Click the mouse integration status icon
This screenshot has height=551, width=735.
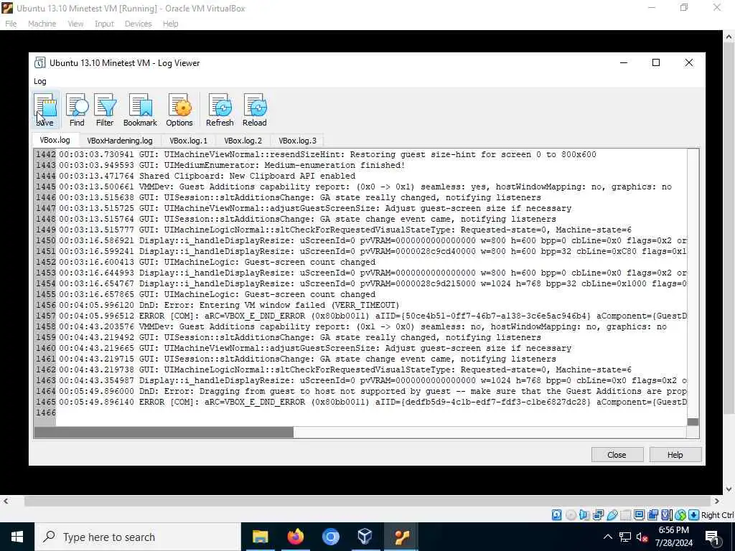click(680, 515)
